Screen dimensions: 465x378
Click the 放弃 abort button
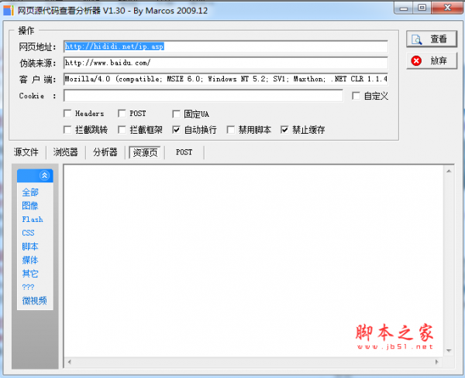click(432, 61)
